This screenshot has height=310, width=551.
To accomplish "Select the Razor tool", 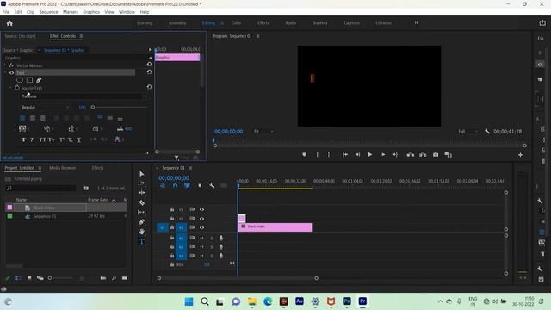I will (x=141, y=202).
